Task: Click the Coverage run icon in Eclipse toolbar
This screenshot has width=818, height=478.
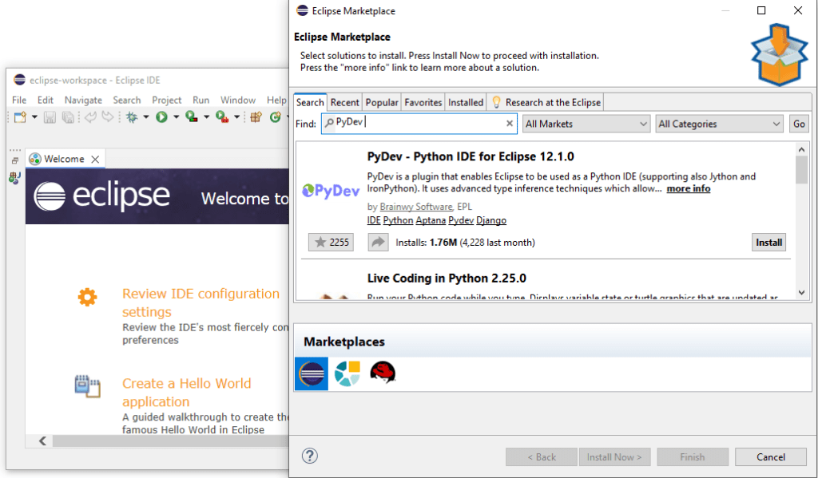Action: tap(192, 117)
